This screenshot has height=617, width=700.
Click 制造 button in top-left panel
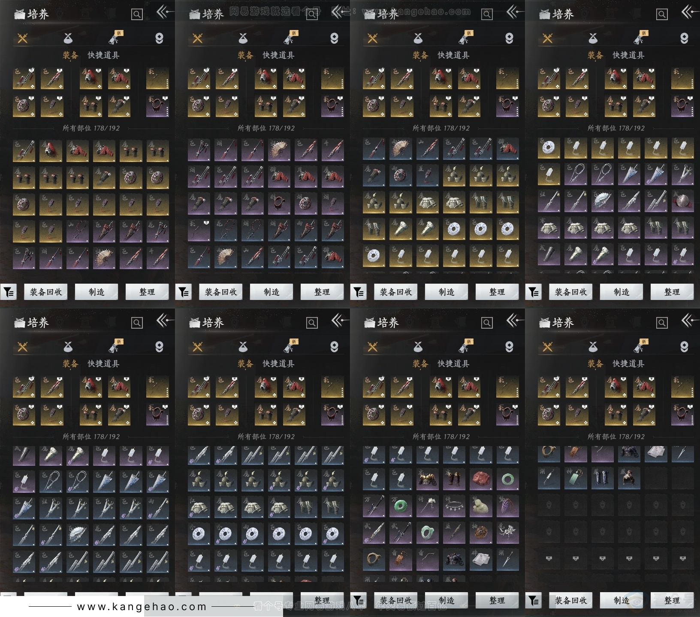[x=97, y=292]
